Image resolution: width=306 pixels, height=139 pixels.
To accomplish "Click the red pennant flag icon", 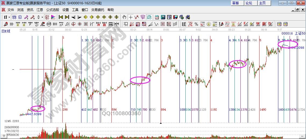I will click(x=53, y=17).
